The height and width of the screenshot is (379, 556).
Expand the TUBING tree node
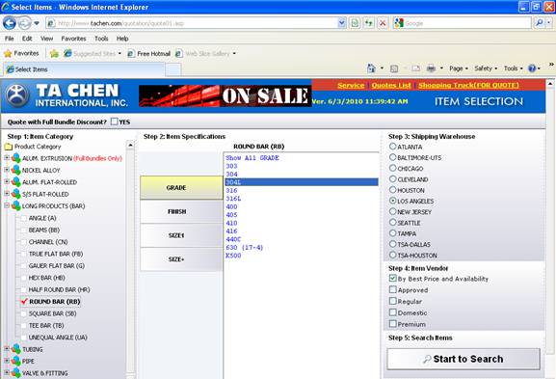point(7,349)
